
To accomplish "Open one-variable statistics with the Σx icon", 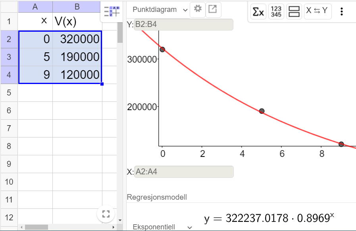I will pyautogui.click(x=258, y=11).
